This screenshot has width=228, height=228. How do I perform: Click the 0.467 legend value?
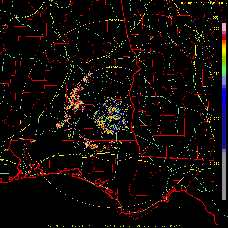point(215,141)
